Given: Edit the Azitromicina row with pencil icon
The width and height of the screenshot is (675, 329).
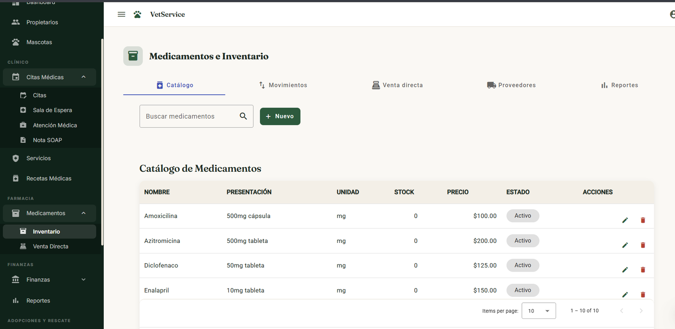Looking at the screenshot, I should [x=625, y=245].
